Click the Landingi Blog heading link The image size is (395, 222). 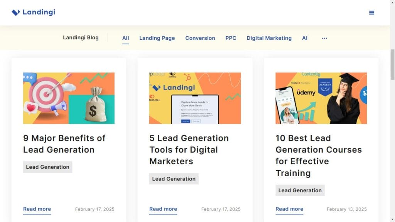[81, 37]
